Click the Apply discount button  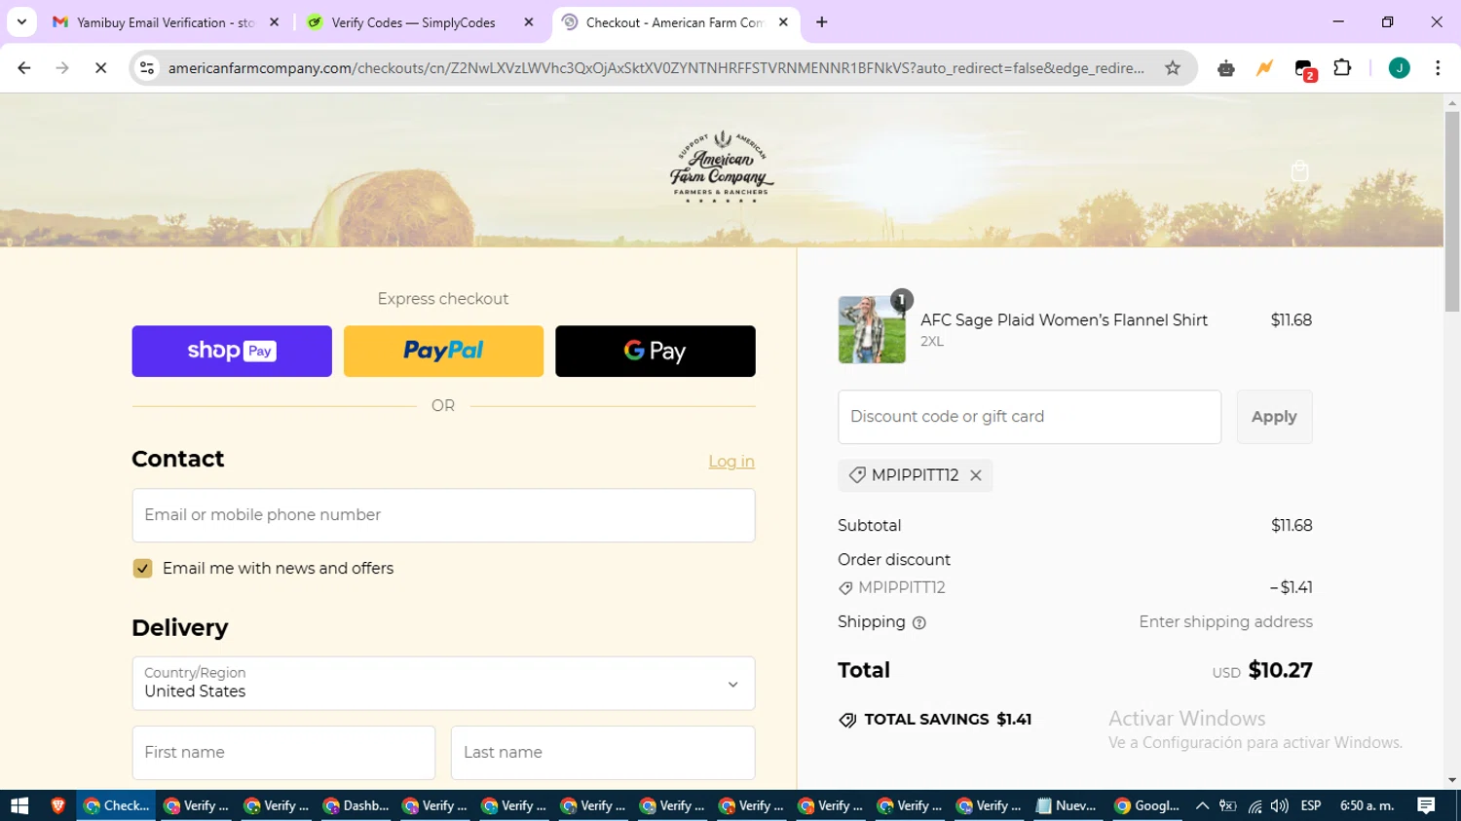[x=1274, y=417]
